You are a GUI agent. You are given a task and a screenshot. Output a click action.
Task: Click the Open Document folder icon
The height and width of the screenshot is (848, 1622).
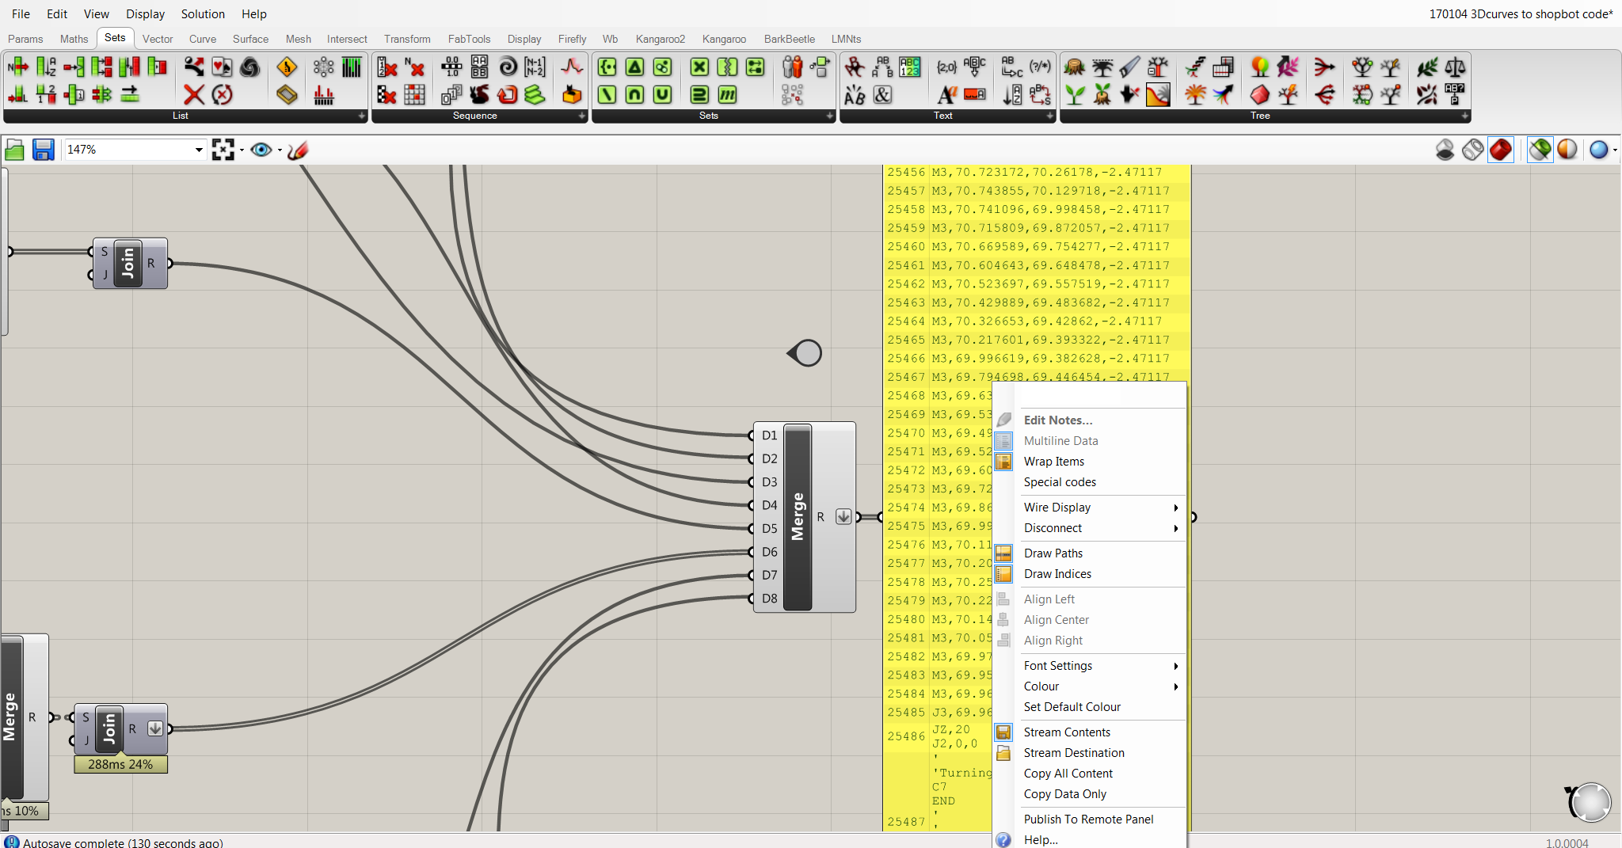click(x=14, y=149)
